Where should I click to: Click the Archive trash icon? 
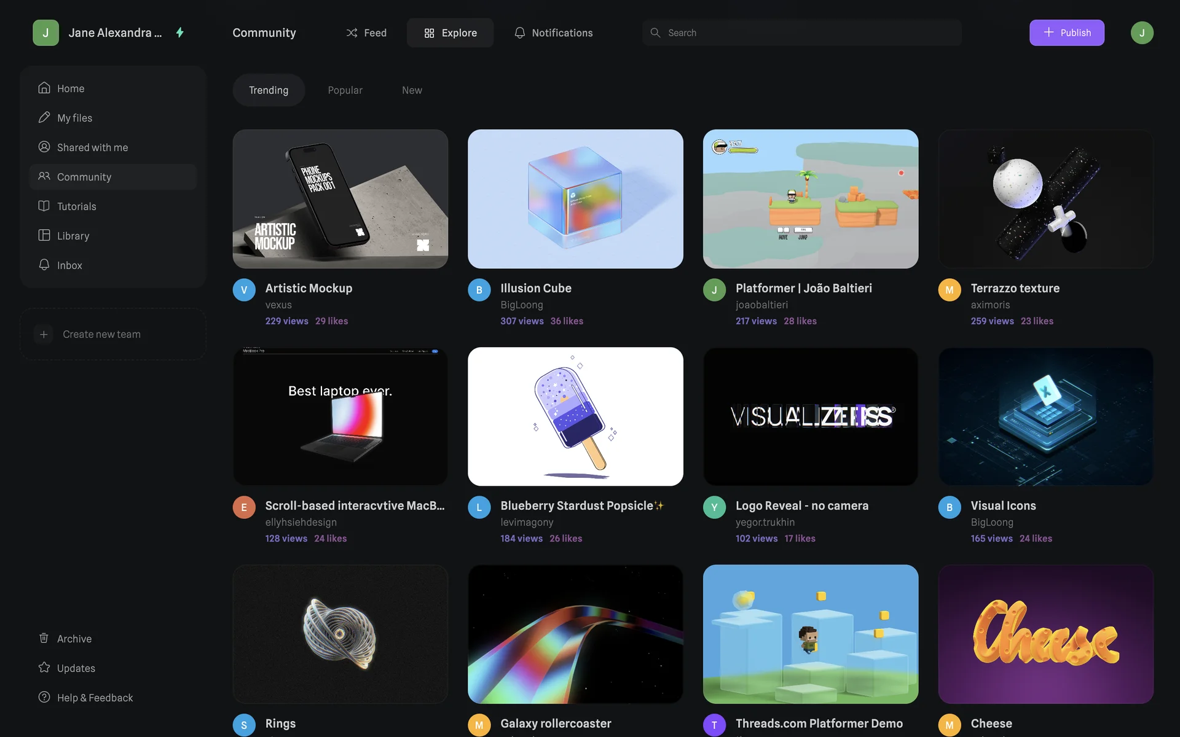44,638
